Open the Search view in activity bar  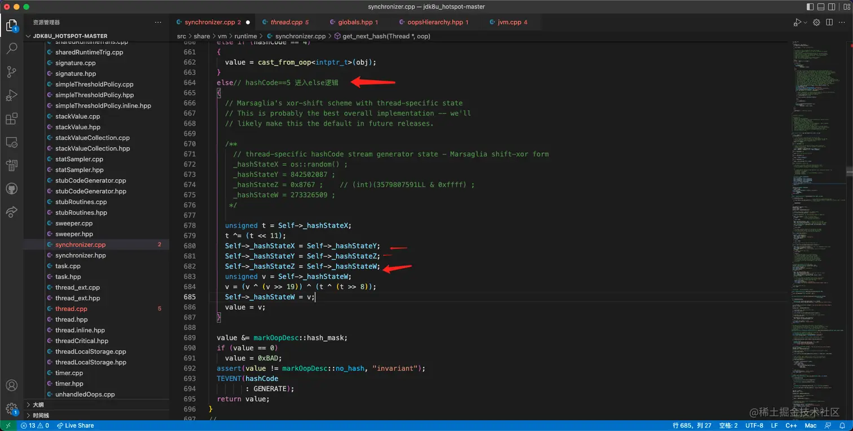[x=11, y=48]
